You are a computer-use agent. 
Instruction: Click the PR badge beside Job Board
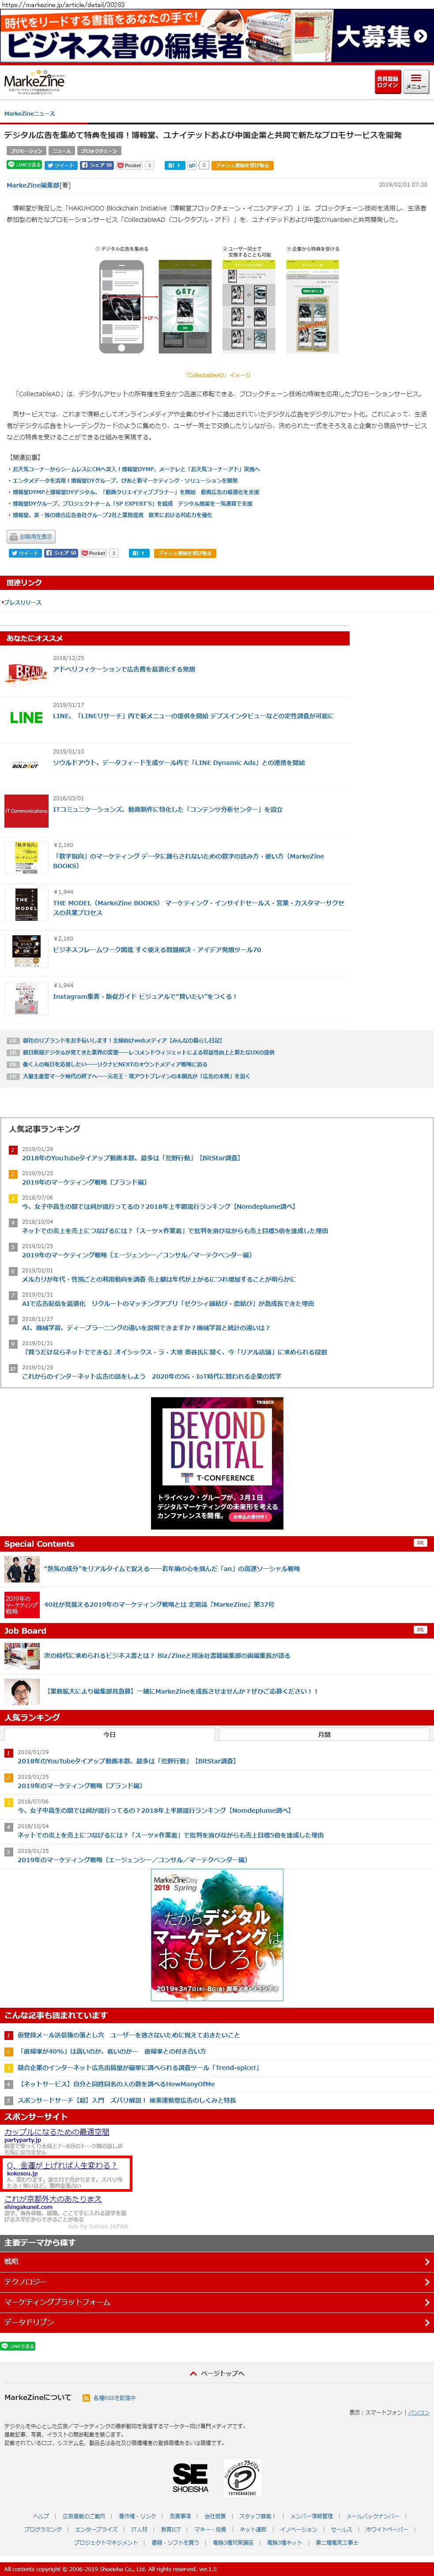click(420, 1630)
